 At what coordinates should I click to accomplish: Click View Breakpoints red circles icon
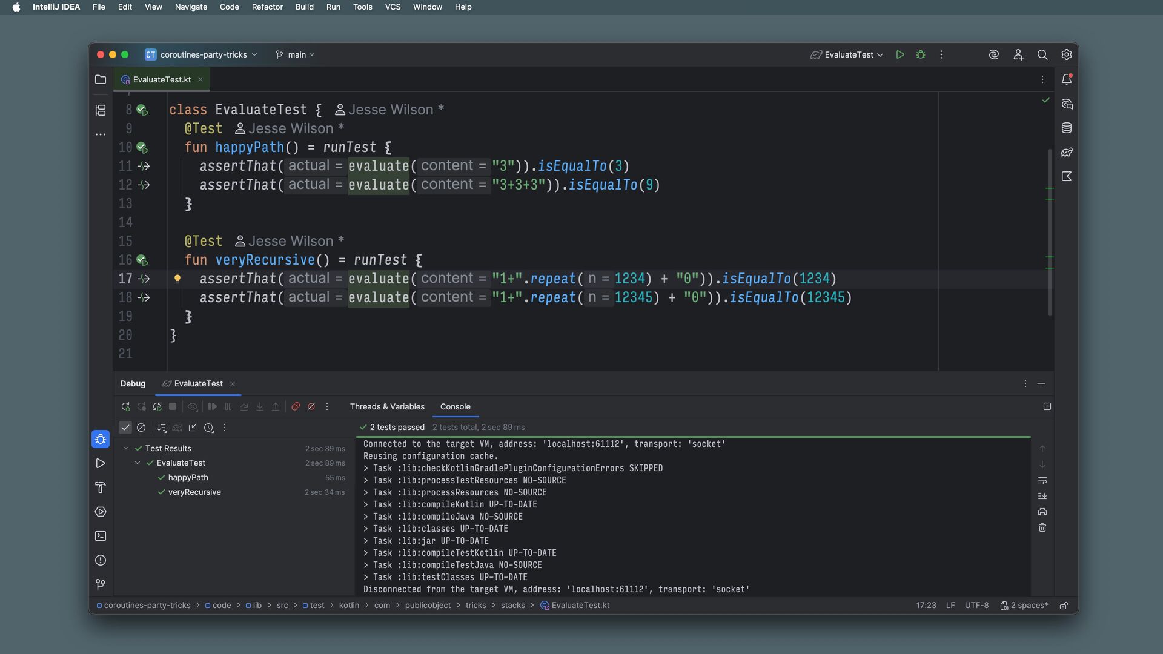point(296,407)
